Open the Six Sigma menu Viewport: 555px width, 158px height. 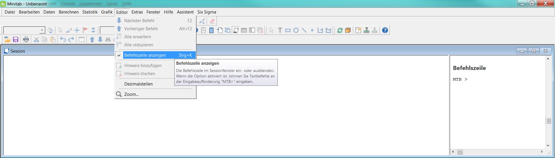click(x=207, y=12)
